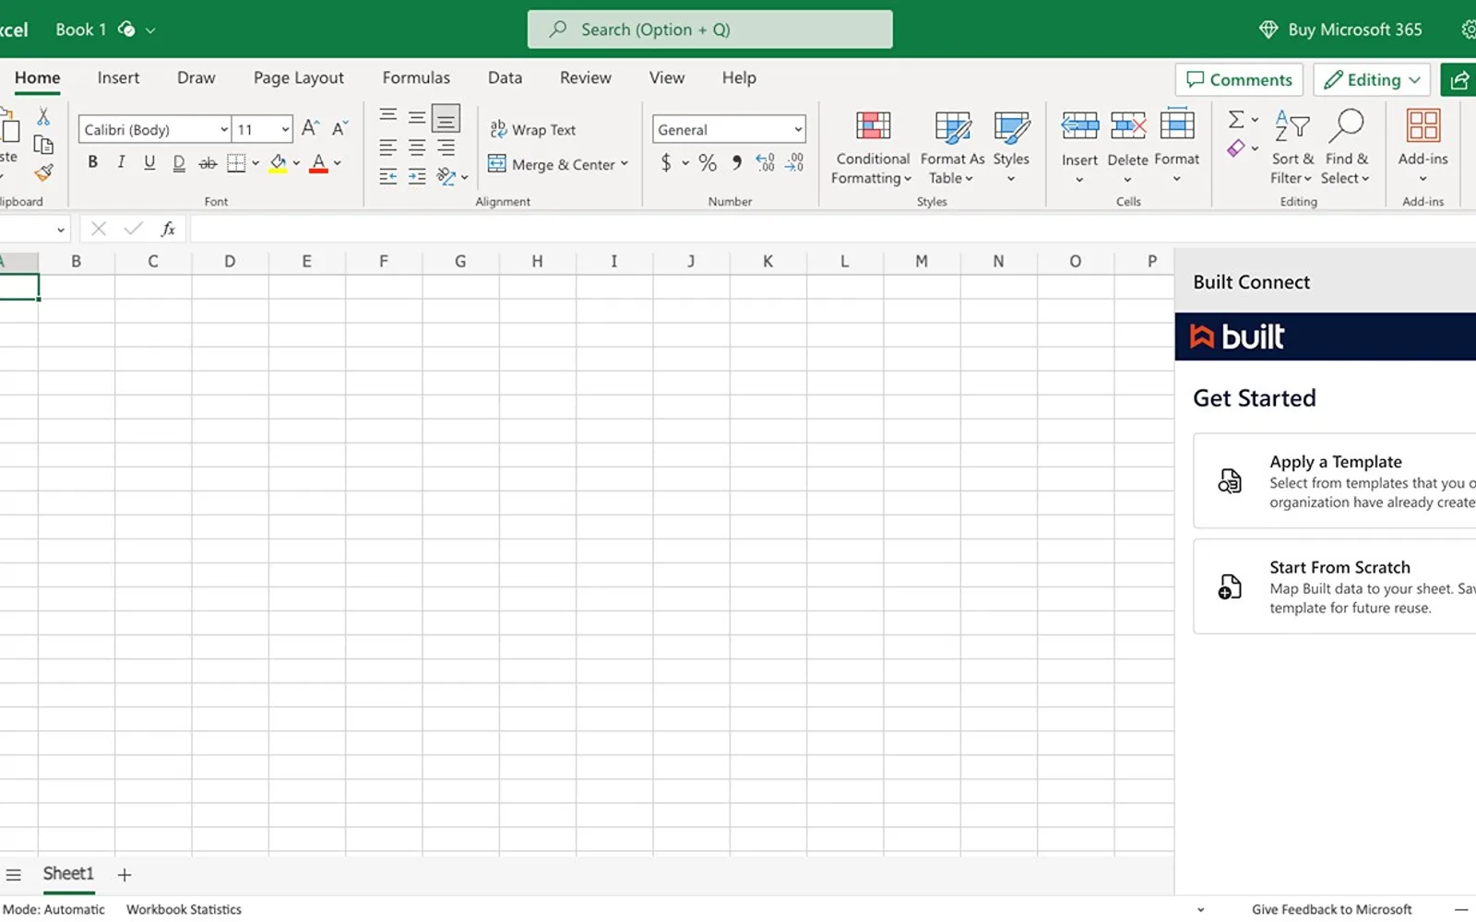The width and height of the screenshot is (1476, 922).
Task: Click the Cut scissors icon
Action: click(43, 116)
